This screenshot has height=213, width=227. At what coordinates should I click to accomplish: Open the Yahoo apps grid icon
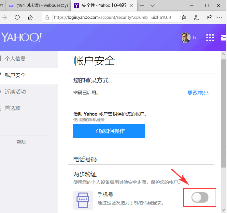210,38
